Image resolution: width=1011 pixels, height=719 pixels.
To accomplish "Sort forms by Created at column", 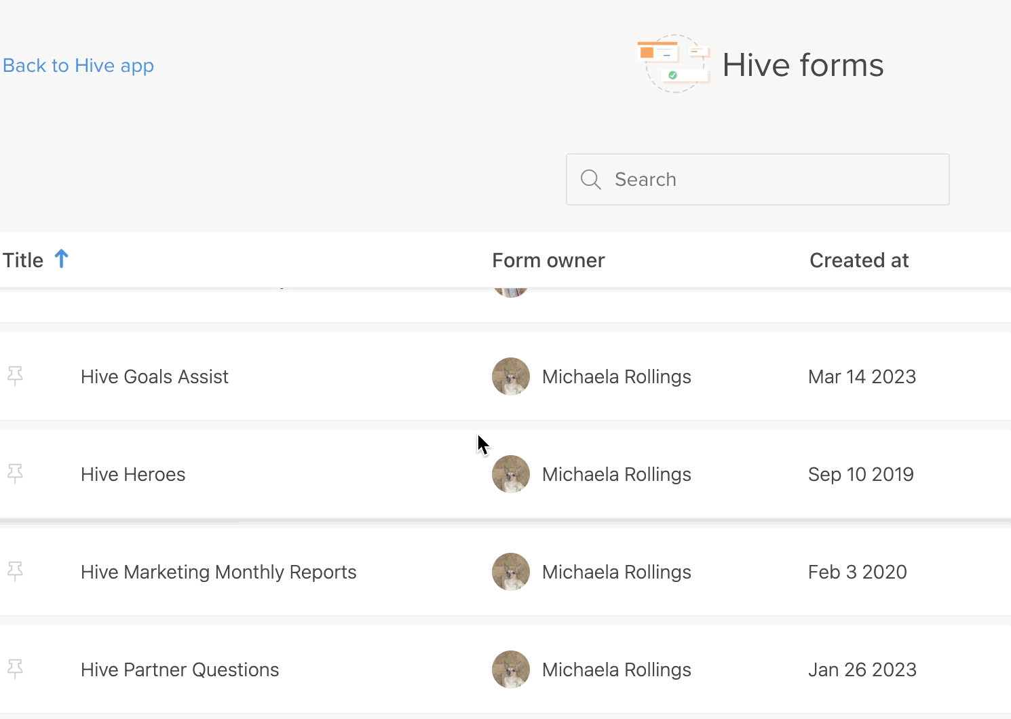I will 859,260.
